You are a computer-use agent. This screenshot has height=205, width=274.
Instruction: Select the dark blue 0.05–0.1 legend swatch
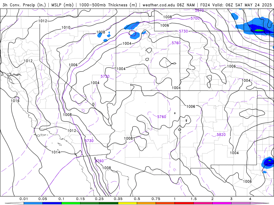coord(52,203)
